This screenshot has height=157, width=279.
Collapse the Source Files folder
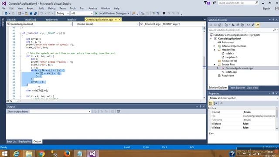coord(214,65)
